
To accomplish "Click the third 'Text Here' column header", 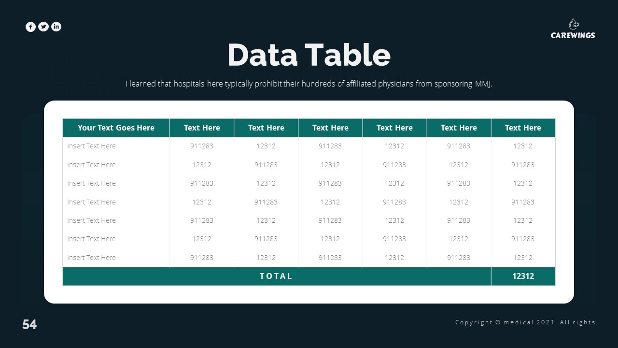I will [330, 128].
